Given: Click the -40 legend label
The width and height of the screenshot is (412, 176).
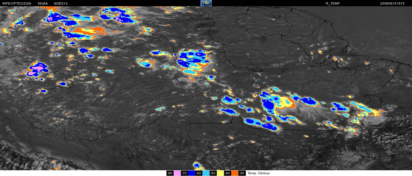Looking at the screenshot, I should [227, 173].
